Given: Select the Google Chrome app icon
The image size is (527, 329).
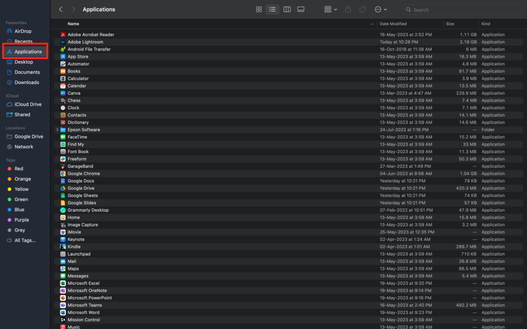Looking at the screenshot, I should [x=63, y=174].
